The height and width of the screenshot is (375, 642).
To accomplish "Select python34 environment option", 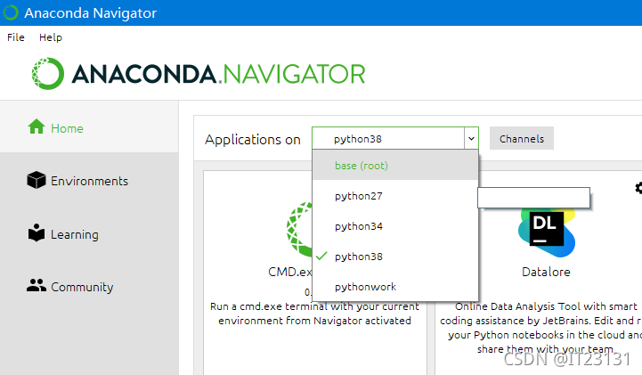I will point(395,226).
